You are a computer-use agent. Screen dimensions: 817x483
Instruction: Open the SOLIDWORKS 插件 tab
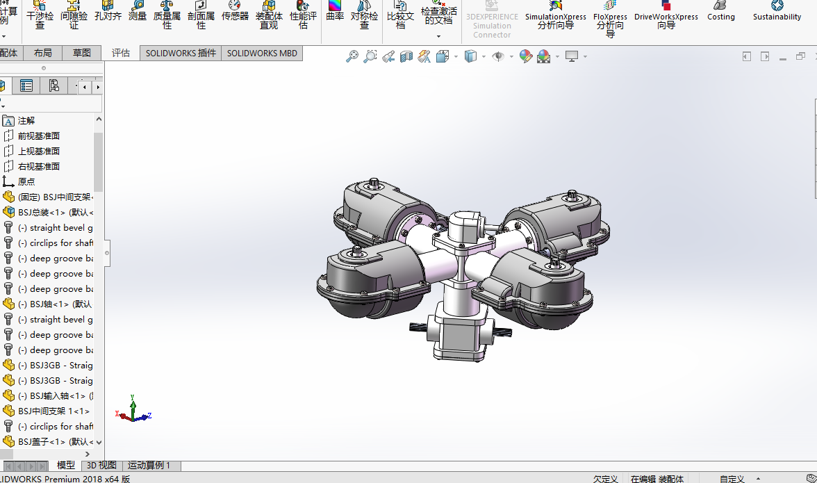181,53
